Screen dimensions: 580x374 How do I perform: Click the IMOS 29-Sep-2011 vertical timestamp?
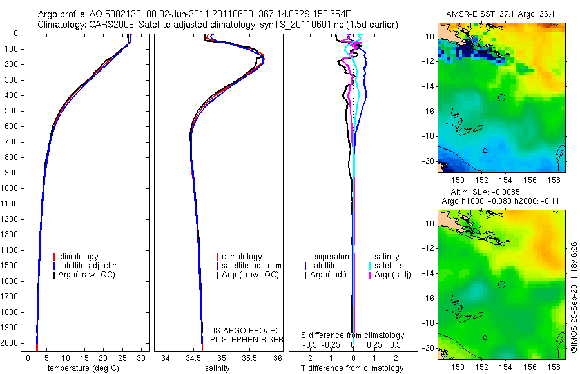coord(574,297)
